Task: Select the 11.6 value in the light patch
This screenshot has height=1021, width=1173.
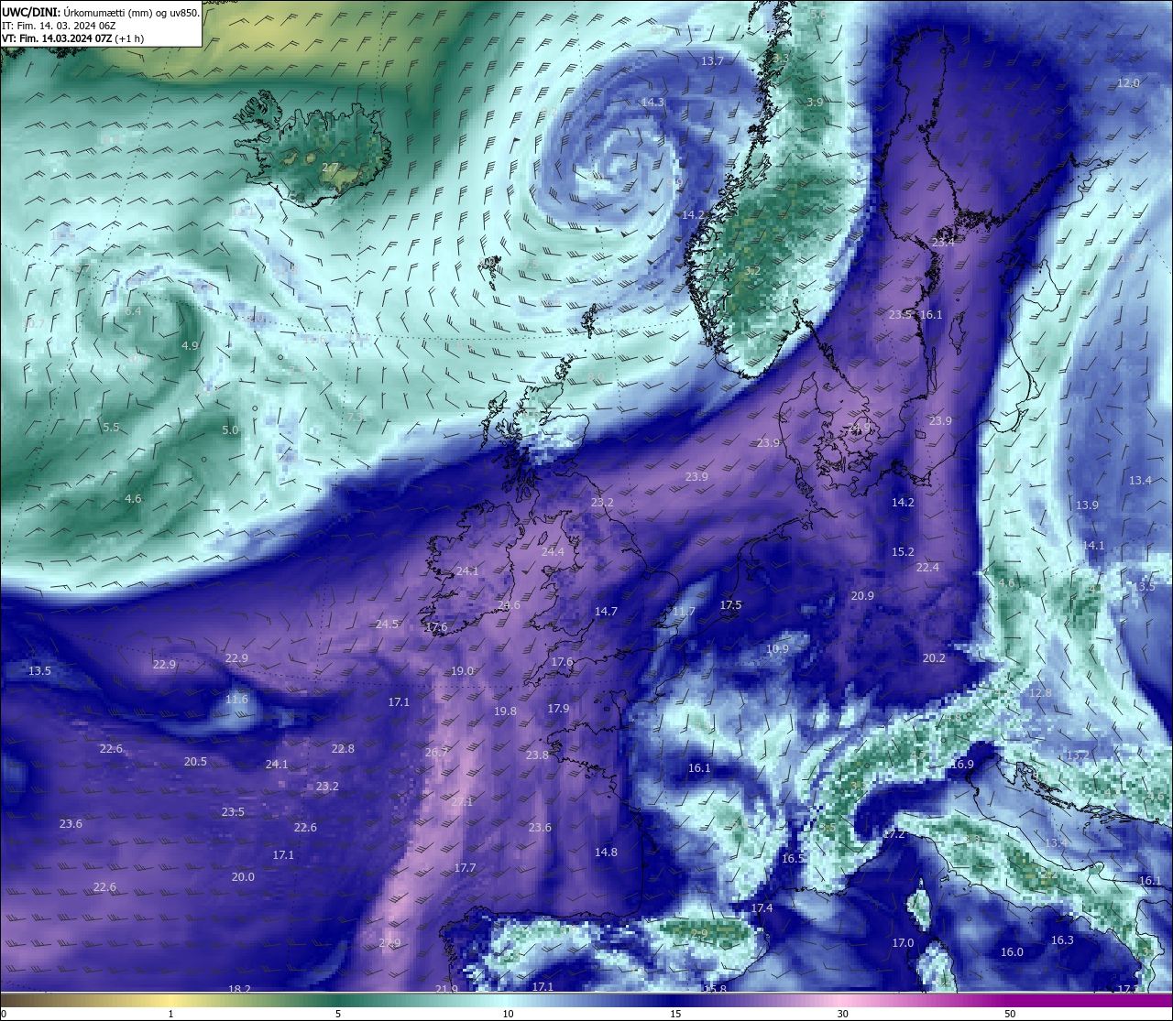Action: (x=236, y=699)
